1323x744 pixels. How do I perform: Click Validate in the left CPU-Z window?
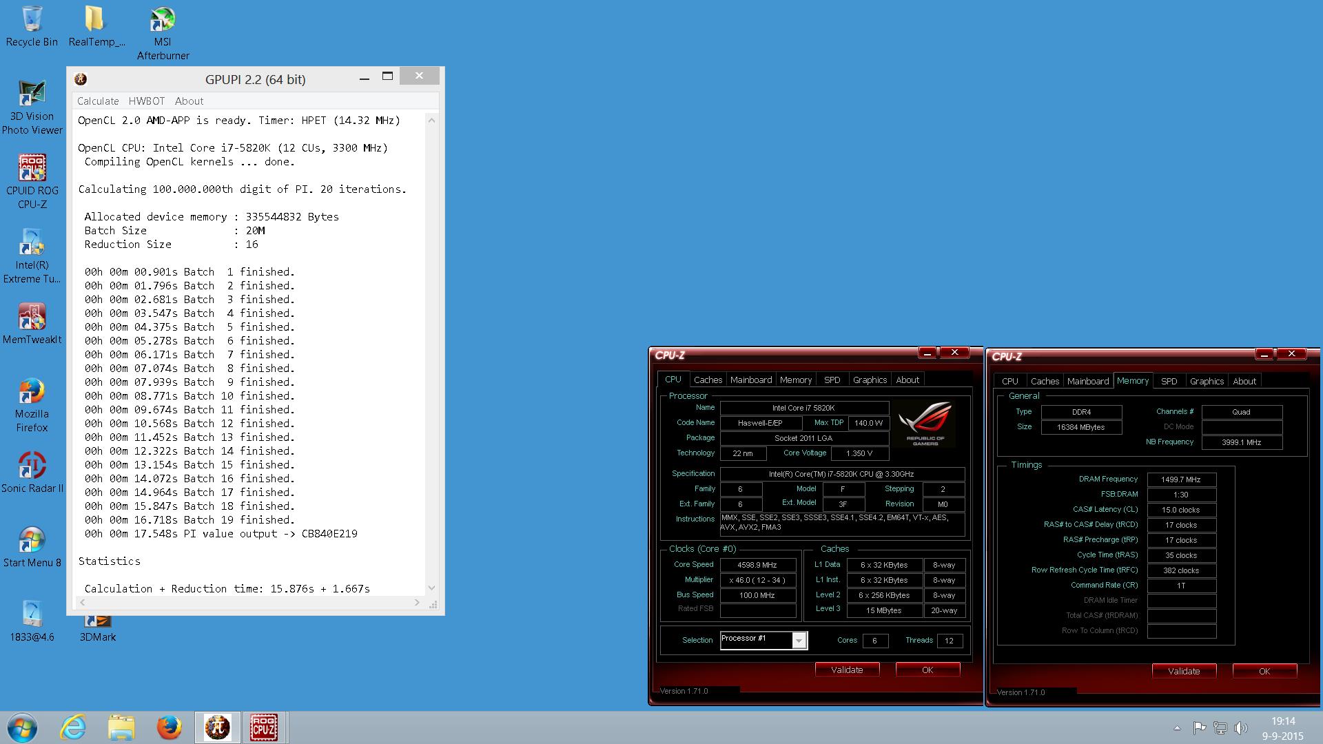coord(847,670)
